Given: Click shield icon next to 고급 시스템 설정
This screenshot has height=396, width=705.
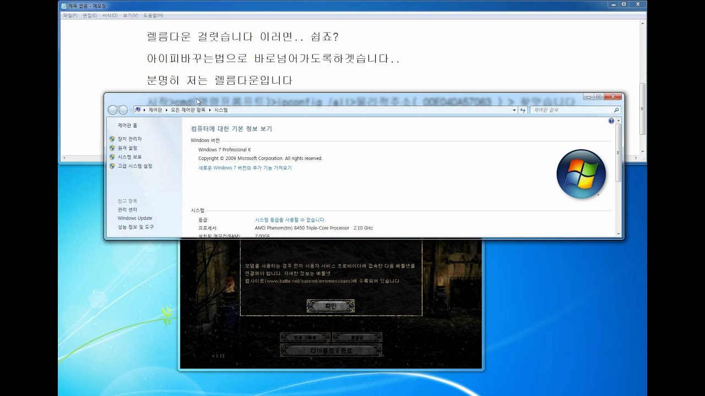Looking at the screenshot, I should pyautogui.click(x=112, y=166).
